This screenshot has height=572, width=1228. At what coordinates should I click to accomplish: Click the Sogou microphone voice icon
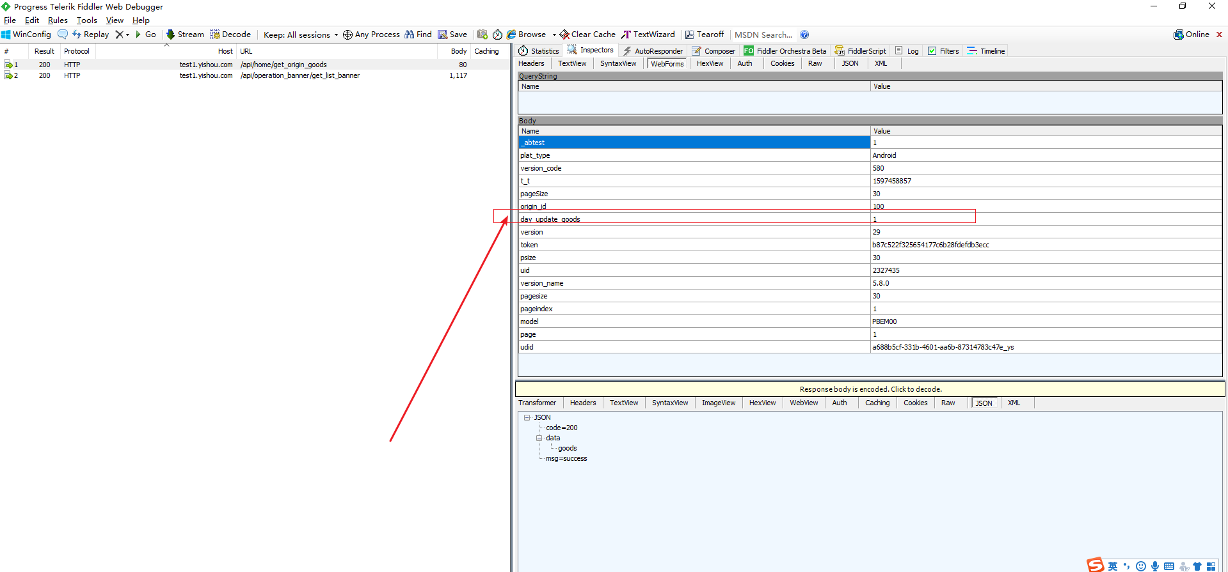point(1154,566)
